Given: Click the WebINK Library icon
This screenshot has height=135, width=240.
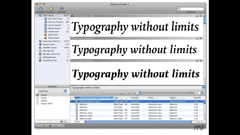Looking at the screenshot, I should coord(40,48).
